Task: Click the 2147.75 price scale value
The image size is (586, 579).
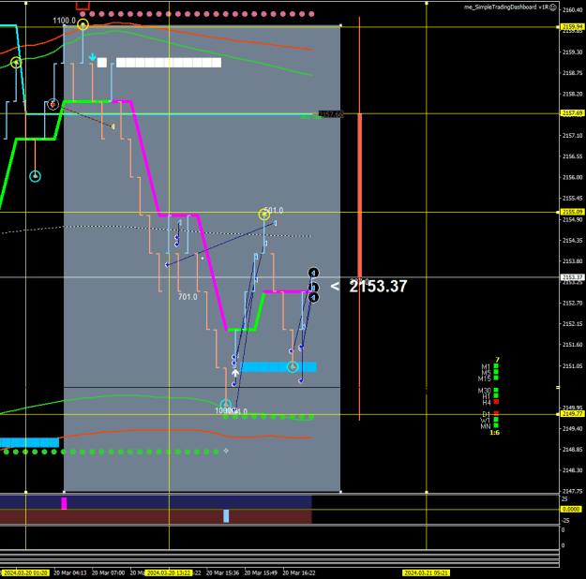Action: click(x=572, y=491)
